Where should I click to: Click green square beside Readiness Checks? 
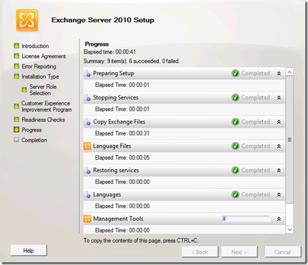click(x=16, y=119)
